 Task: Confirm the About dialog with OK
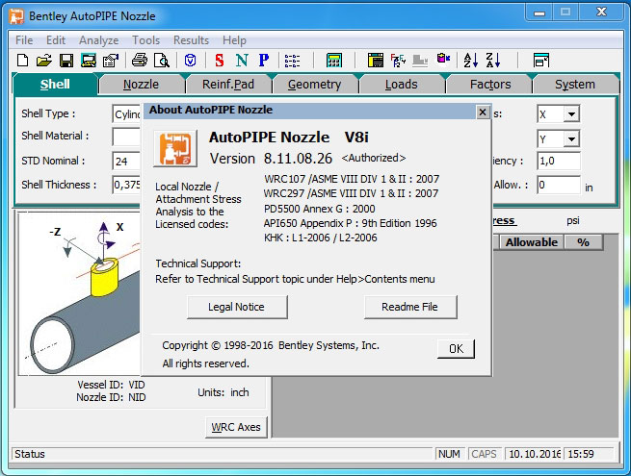point(456,348)
